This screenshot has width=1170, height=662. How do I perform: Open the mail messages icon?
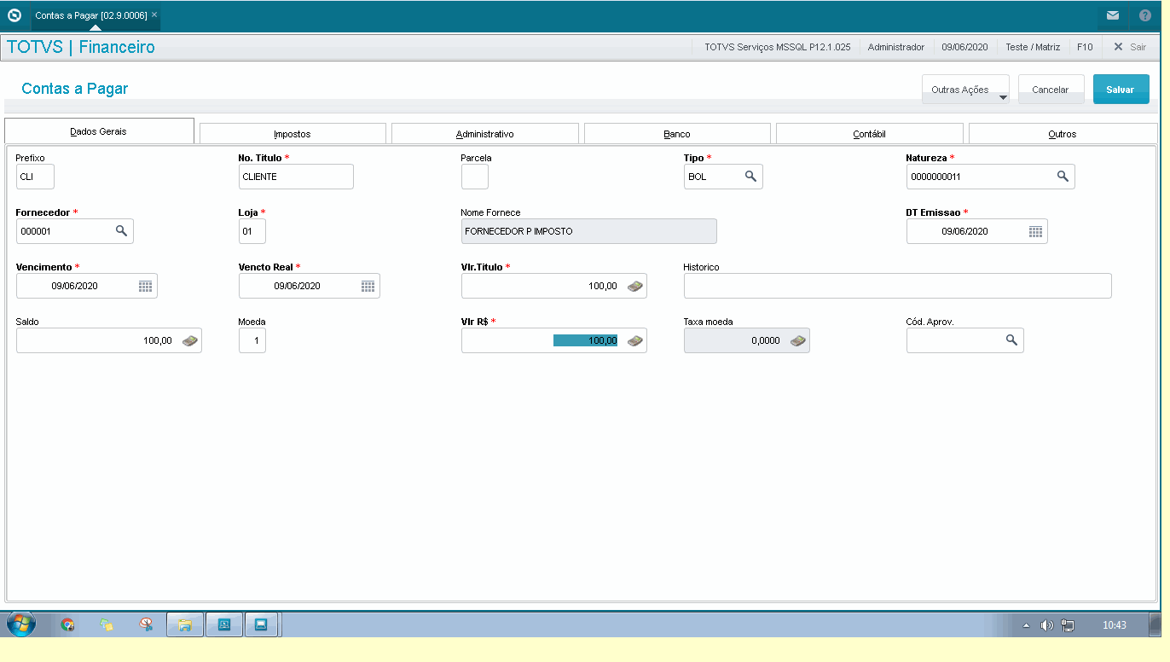coord(1113,15)
